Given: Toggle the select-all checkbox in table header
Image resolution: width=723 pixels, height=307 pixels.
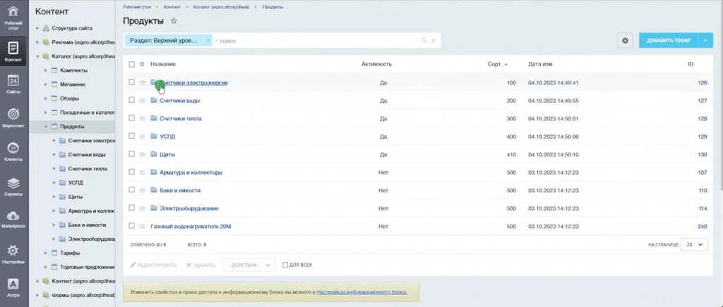Looking at the screenshot, I should point(131,64).
